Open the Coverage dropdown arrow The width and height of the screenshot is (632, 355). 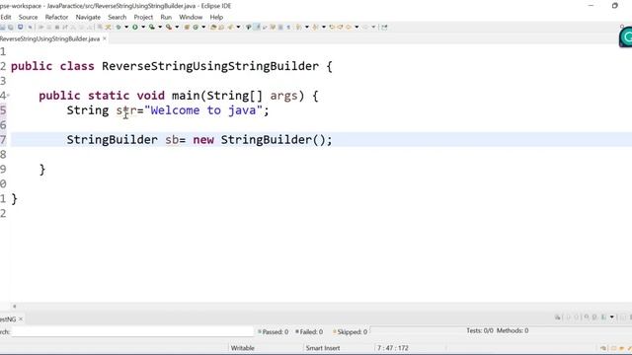pos(160,27)
